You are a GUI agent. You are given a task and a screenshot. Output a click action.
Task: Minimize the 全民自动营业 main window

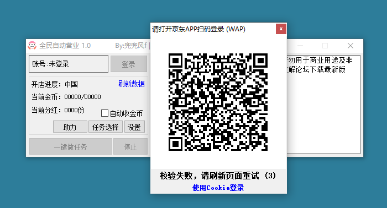(300, 46)
